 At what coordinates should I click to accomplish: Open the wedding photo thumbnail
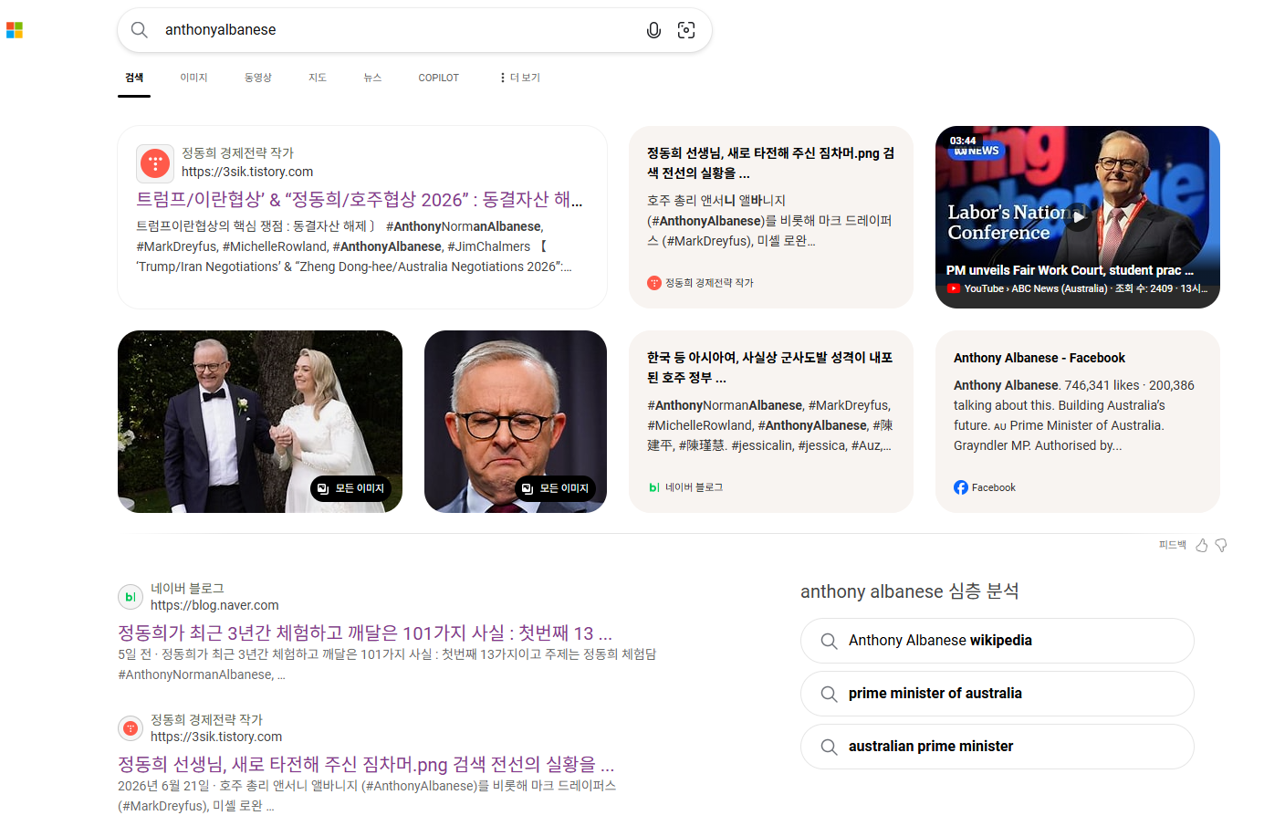(x=260, y=422)
